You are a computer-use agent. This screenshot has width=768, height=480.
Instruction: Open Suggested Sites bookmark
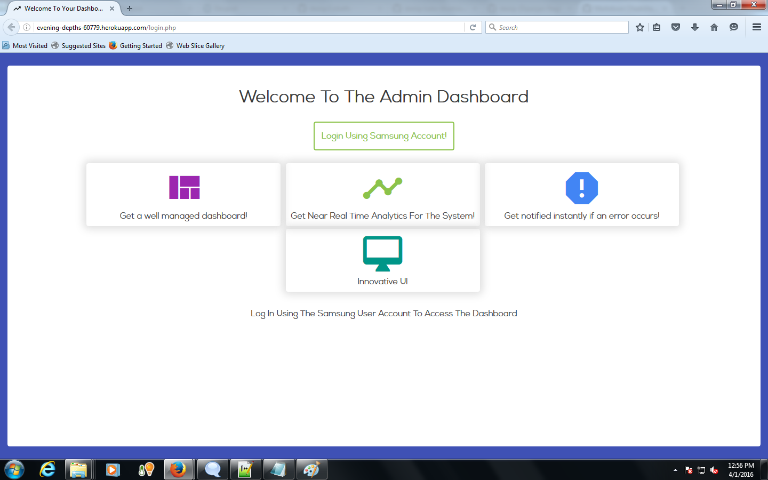pos(79,46)
